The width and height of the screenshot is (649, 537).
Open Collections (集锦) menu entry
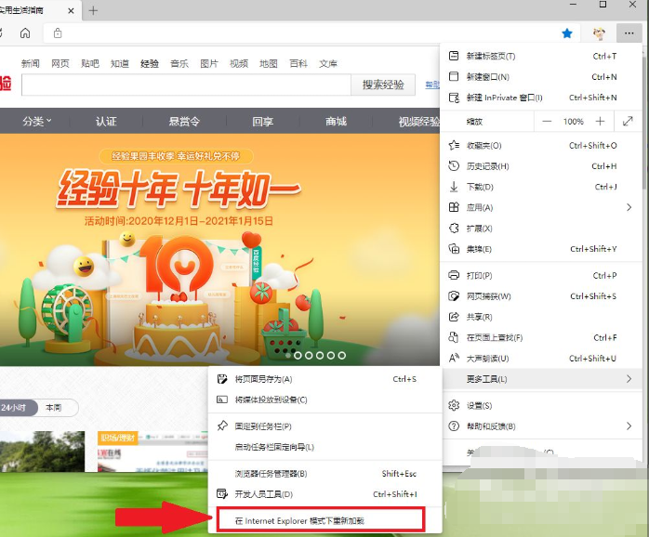(x=540, y=249)
